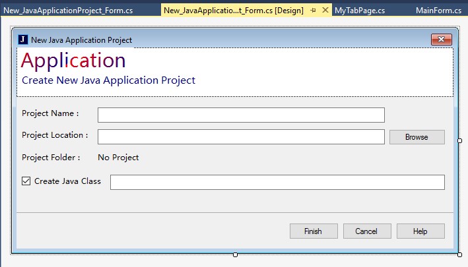The width and height of the screenshot is (468, 267).
Task: Click the bottom-right corner resize handle
Action: point(459,254)
